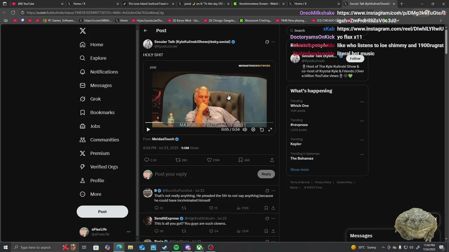
Task: Open options for #revpross trend
Action: (x=362, y=121)
